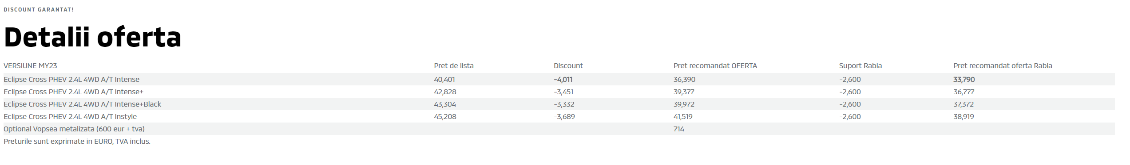Viewport: 1130px width, 165px height.
Task: Select the Eclipse Cross Intense row name
Action: coord(71,80)
